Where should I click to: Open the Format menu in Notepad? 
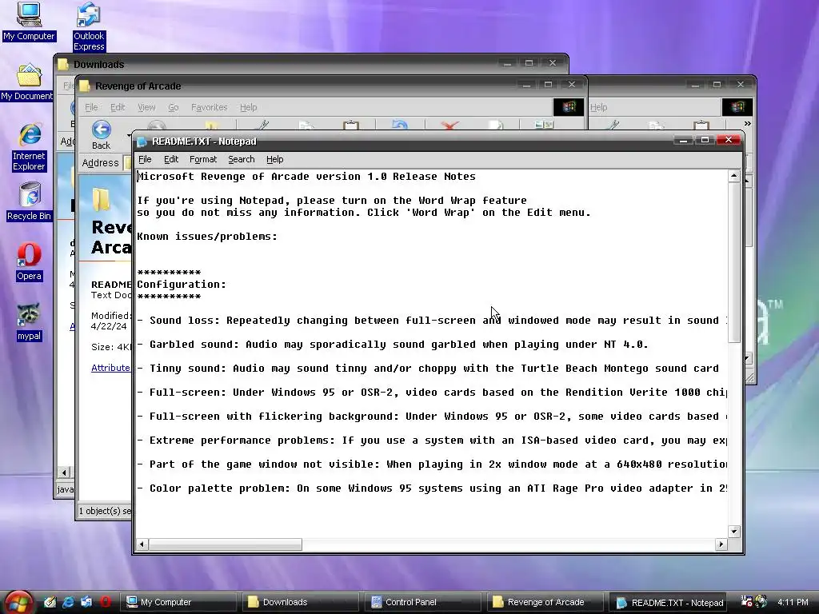tap(202, 159)
